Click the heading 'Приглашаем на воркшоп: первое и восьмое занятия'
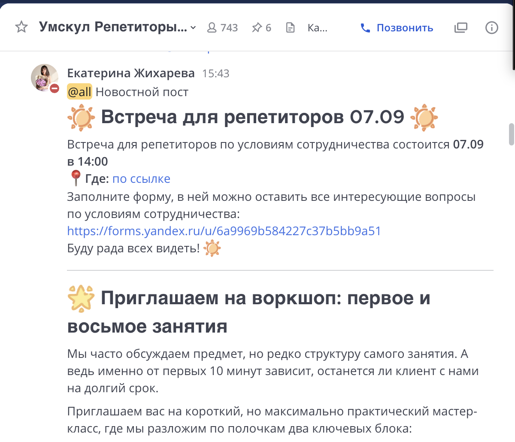Screen dimensions: 515x442 (x=249, y=312)
